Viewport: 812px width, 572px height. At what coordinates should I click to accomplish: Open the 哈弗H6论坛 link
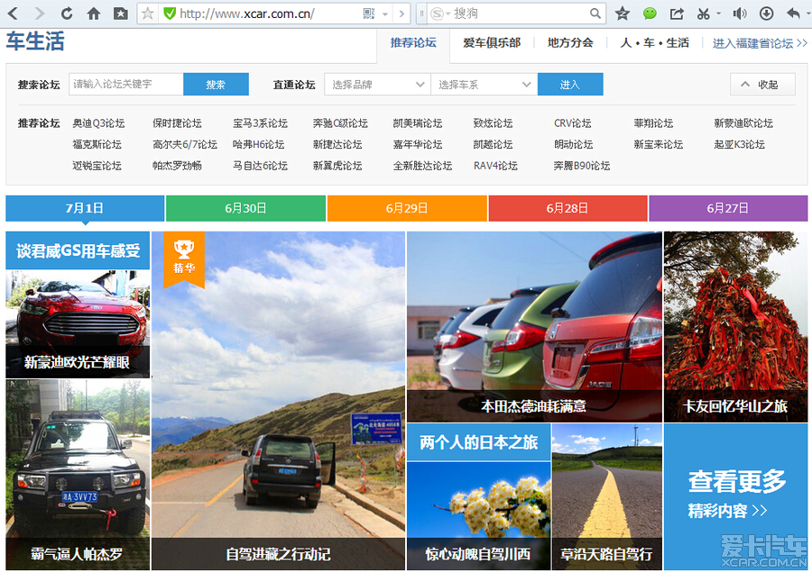point(258,144)
